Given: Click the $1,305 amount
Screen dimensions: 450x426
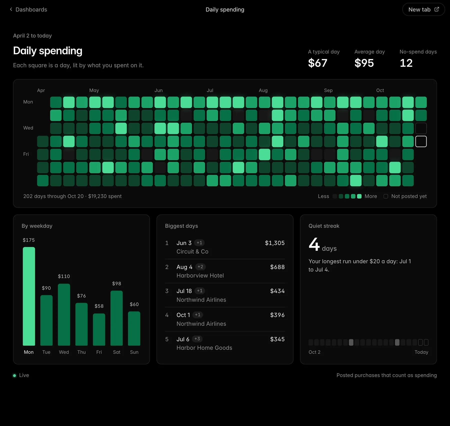Looking at the screenshot, I should (x=275, y=243).
